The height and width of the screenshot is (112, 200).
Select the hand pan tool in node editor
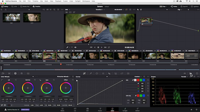(x=141, y=10)
